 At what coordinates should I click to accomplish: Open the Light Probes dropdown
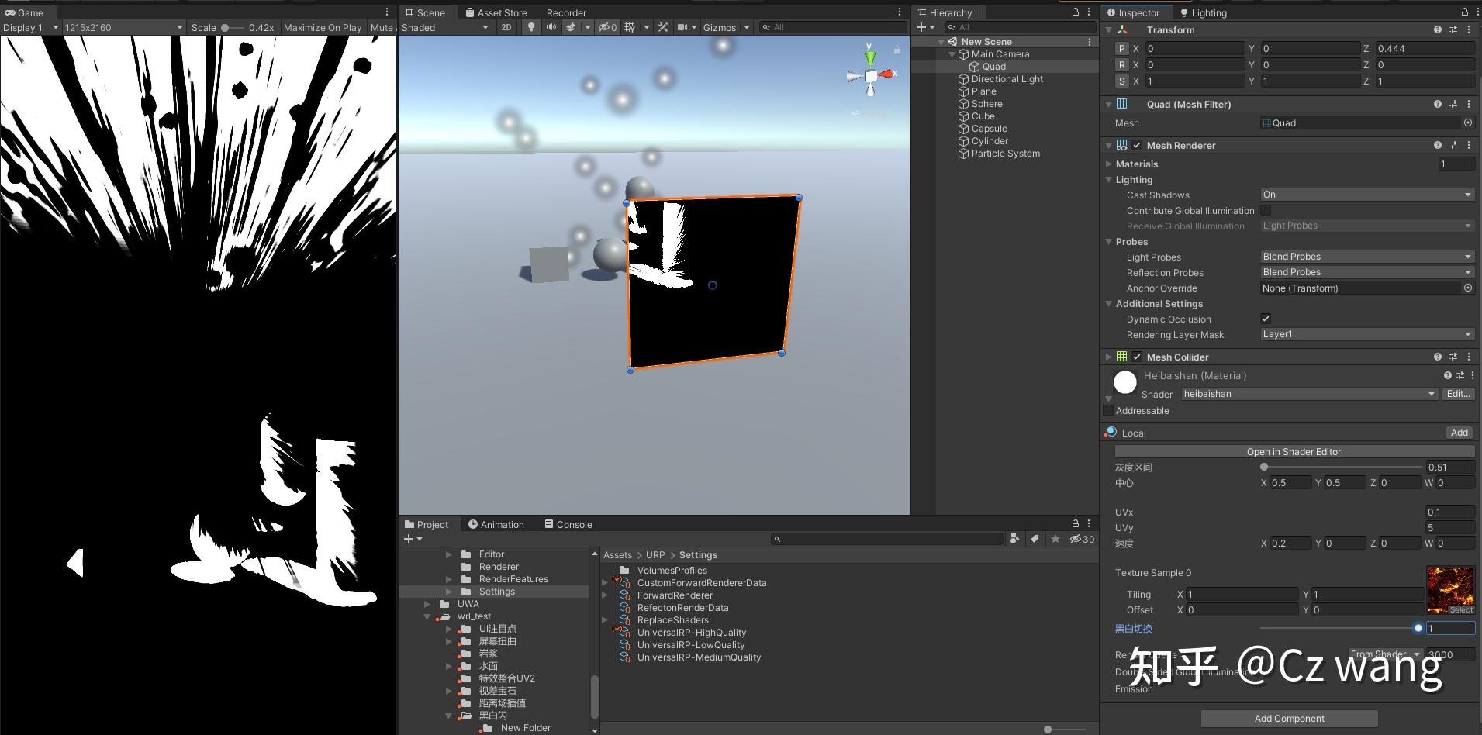pos(1366,257)
